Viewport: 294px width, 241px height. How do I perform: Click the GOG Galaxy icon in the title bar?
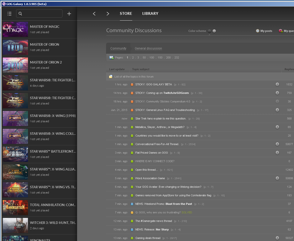4,4
